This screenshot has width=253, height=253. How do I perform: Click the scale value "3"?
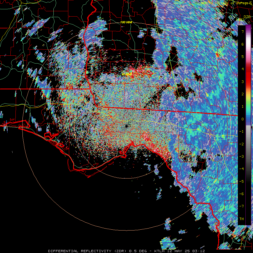pos(243,82)
